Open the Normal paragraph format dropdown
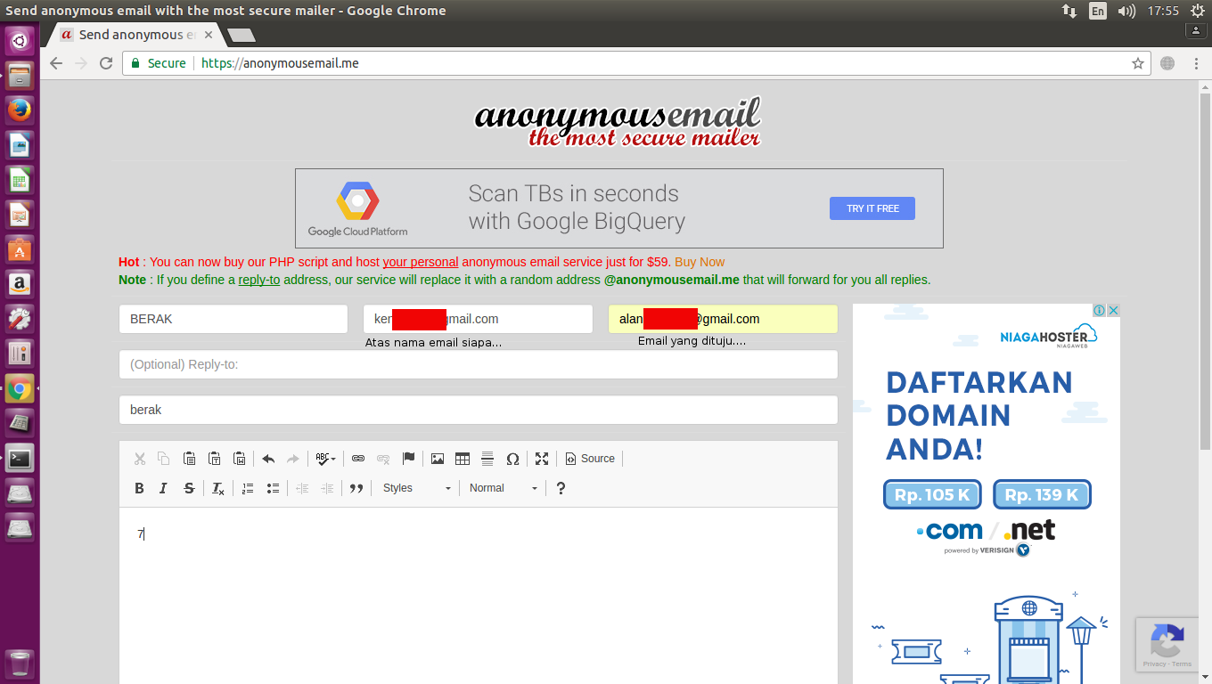This screenshot has width=1212, height=684. click(x=504, y=488)
